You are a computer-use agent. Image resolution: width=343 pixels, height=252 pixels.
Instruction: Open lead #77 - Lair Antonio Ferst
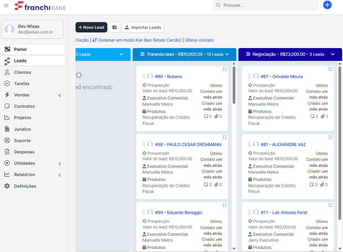pos(284,212)
